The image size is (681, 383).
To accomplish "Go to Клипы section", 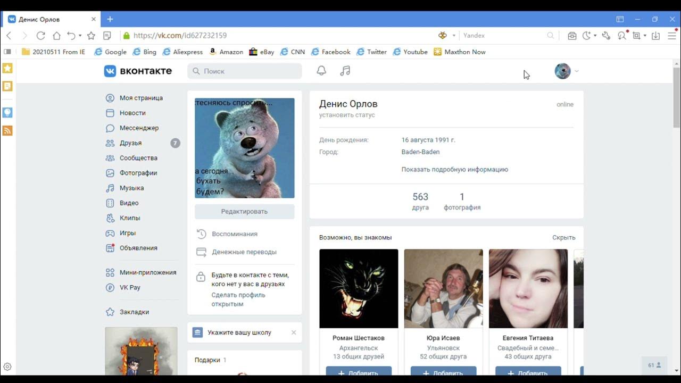I will pyautogui.click(x=130, y=218).
